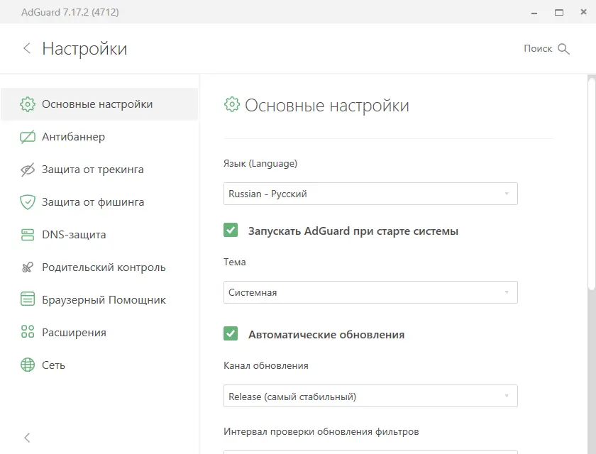Click the search magnifier icon
The height and width of the screenshot is (454, 596).
pos(564,48)
